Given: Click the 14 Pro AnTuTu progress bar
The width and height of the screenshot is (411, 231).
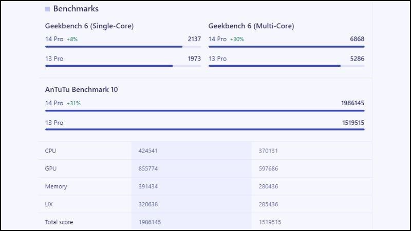Looking at the screenshot, I should point(204,110).
